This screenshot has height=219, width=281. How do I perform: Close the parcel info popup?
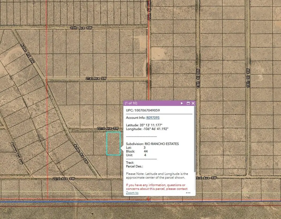193,103
